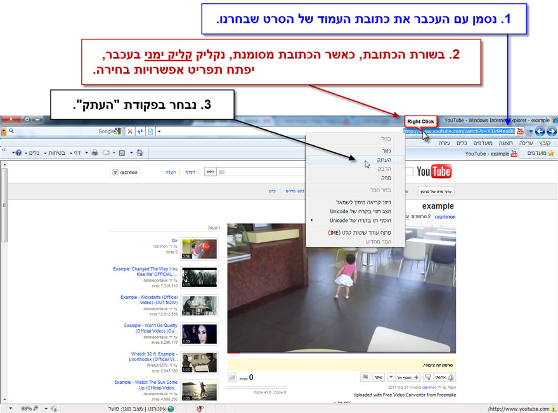558x413 pixels.
Task: Click the blue Help question mark icon
Action: click(x=18, y=153)
